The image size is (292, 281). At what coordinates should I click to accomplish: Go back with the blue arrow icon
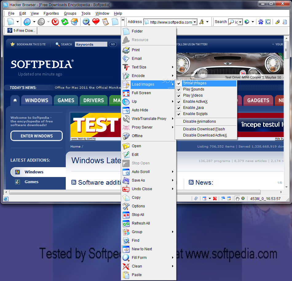(x=27, y=22)
